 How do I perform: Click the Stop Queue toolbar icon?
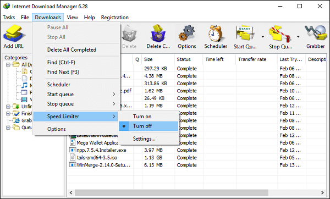coord(280,34)
